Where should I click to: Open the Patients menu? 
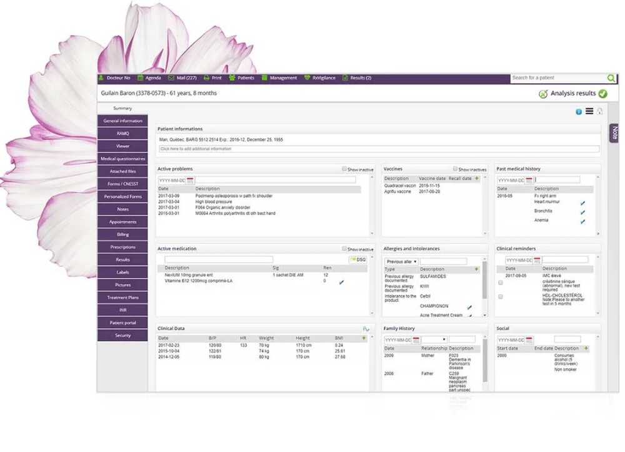(241, 78)
